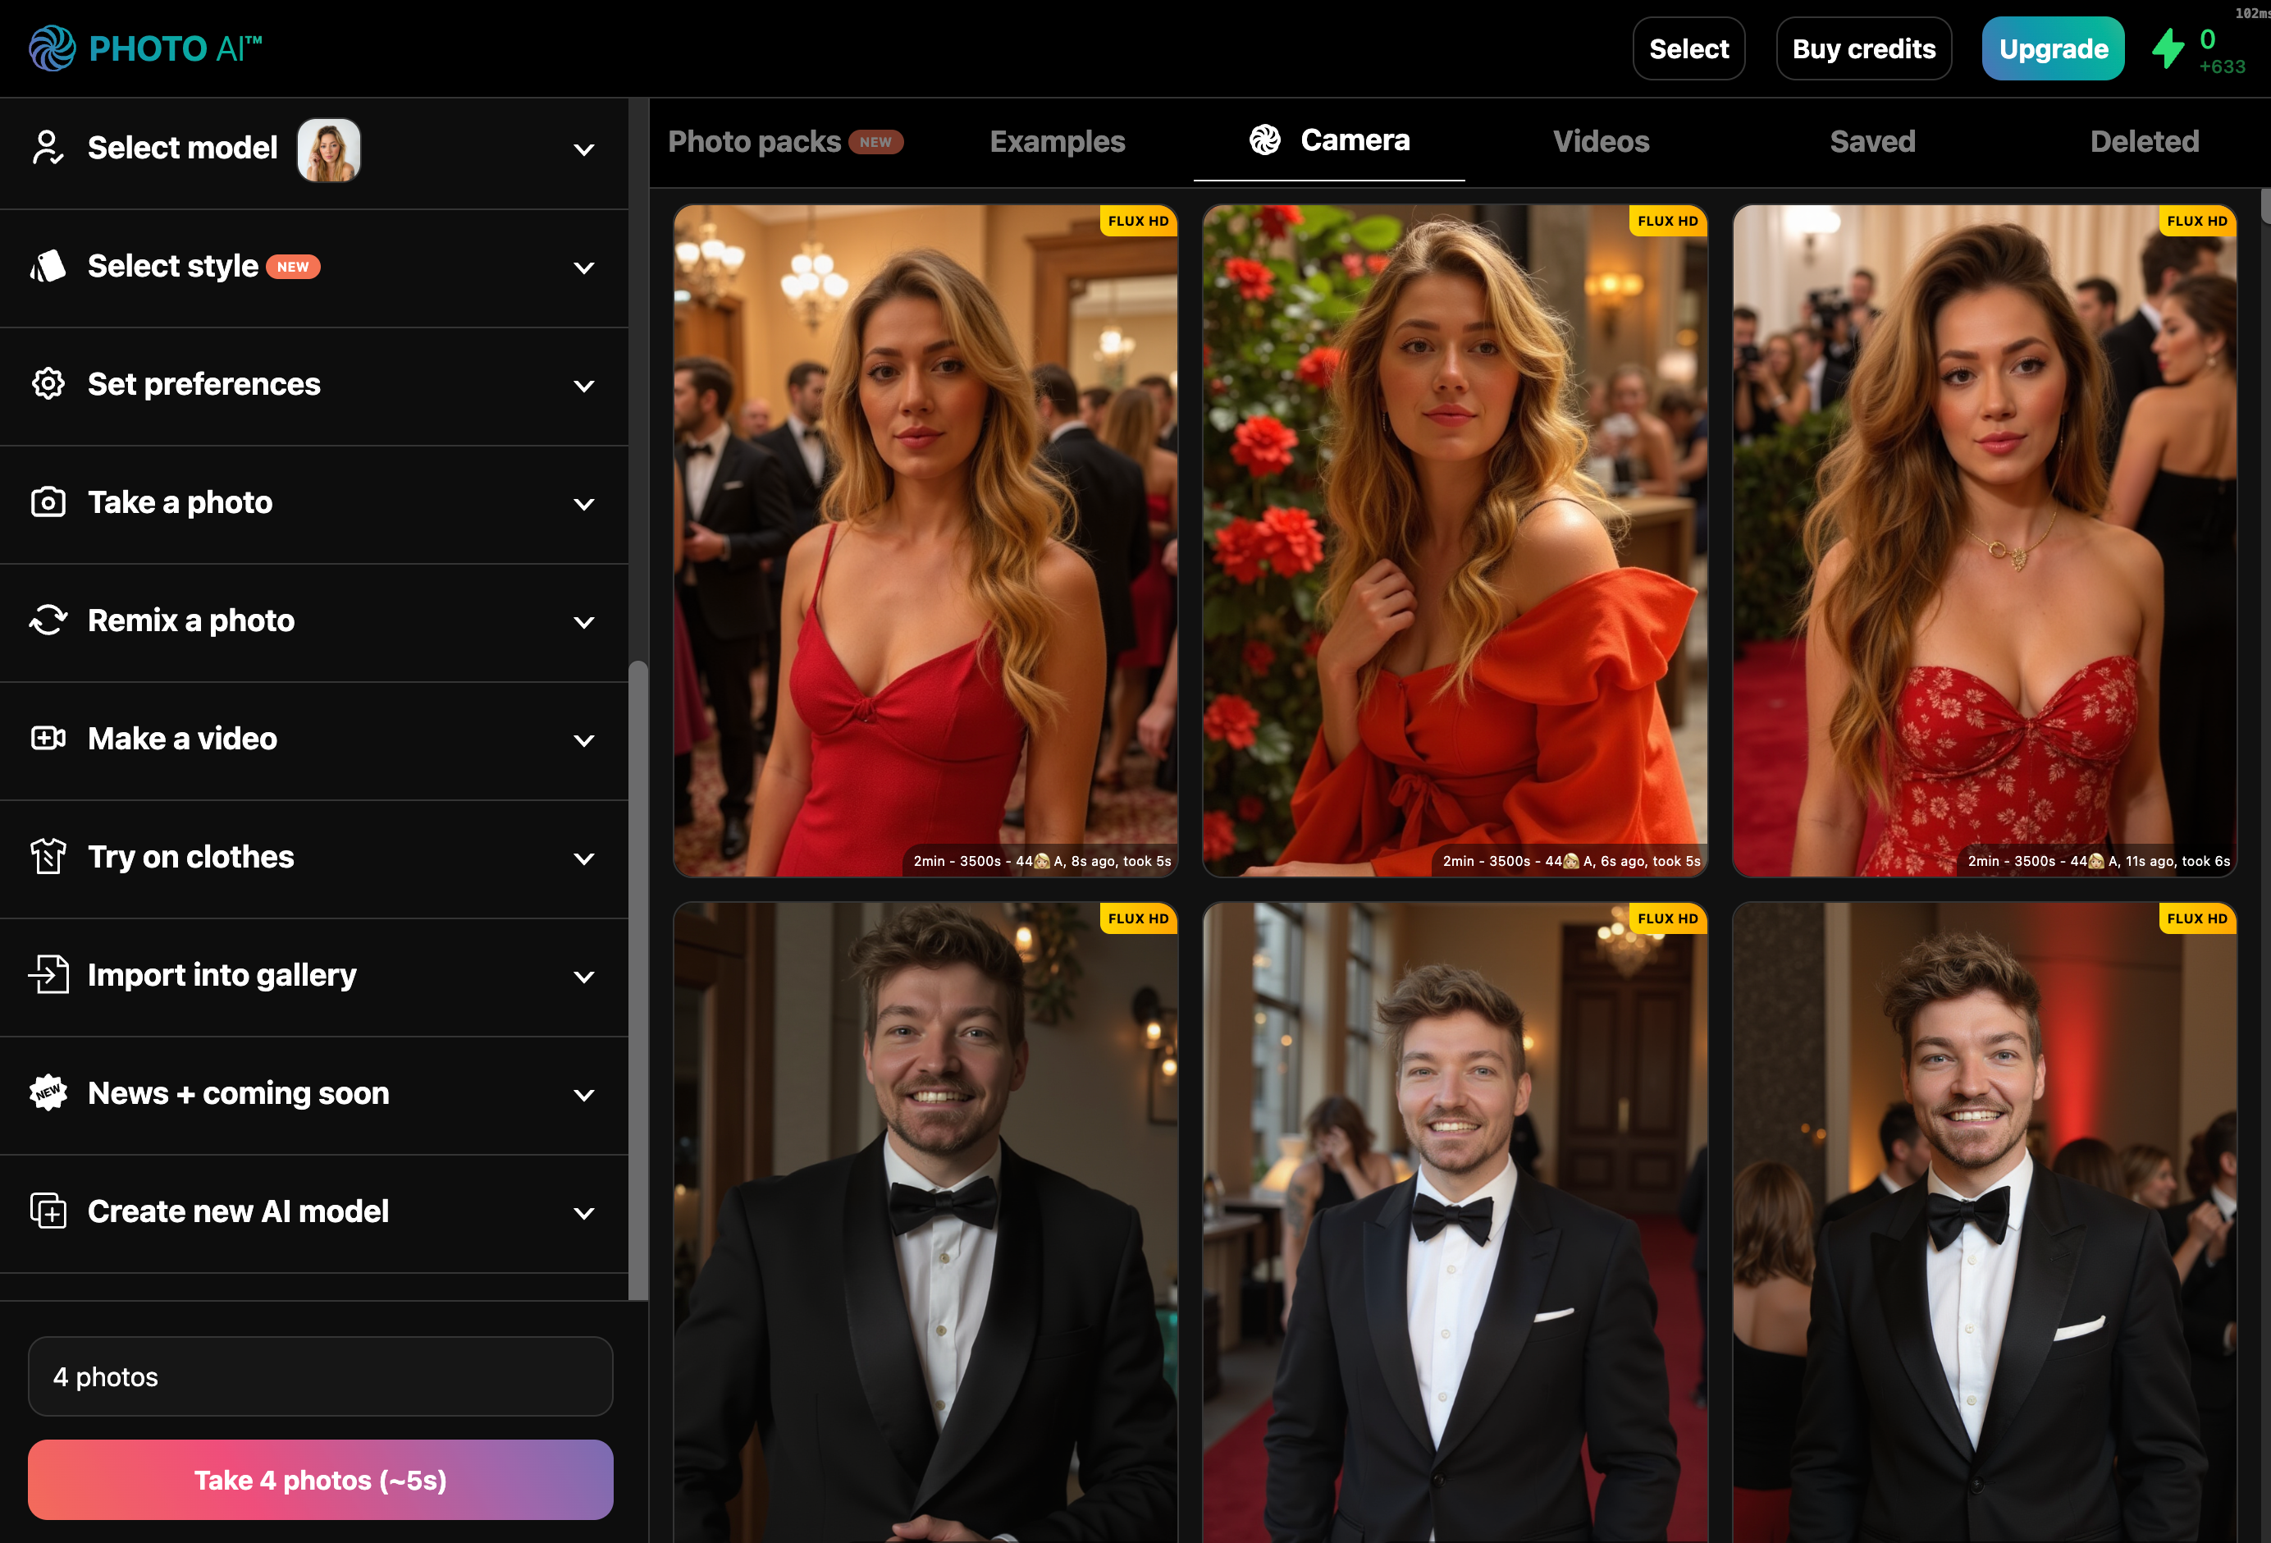Switch to the Saved tab

pyautogui.click(x=1871, y=142)
